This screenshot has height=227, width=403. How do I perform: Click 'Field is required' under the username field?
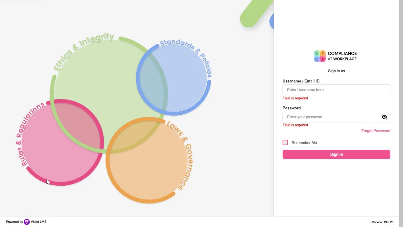(x=295, y=98)
